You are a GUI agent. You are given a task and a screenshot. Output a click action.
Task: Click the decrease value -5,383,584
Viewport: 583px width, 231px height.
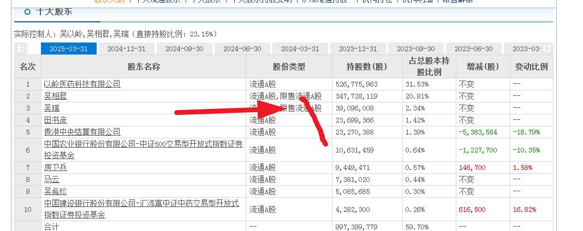click(478, 132)
